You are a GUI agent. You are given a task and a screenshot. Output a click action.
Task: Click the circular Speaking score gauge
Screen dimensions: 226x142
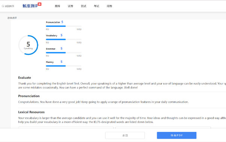29,45
